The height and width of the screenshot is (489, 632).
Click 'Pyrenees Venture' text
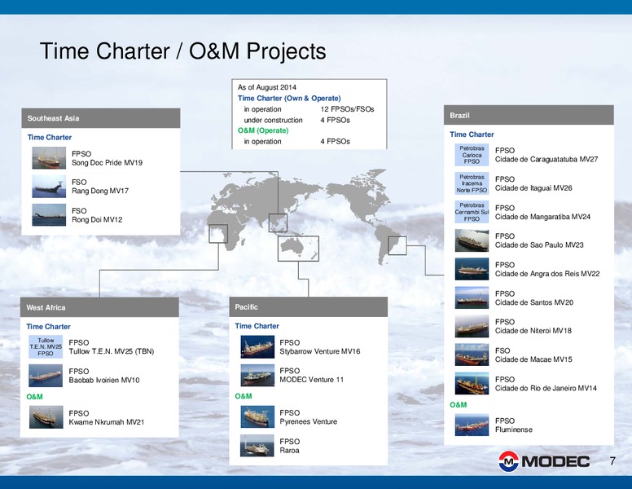(x=309, y=421)
